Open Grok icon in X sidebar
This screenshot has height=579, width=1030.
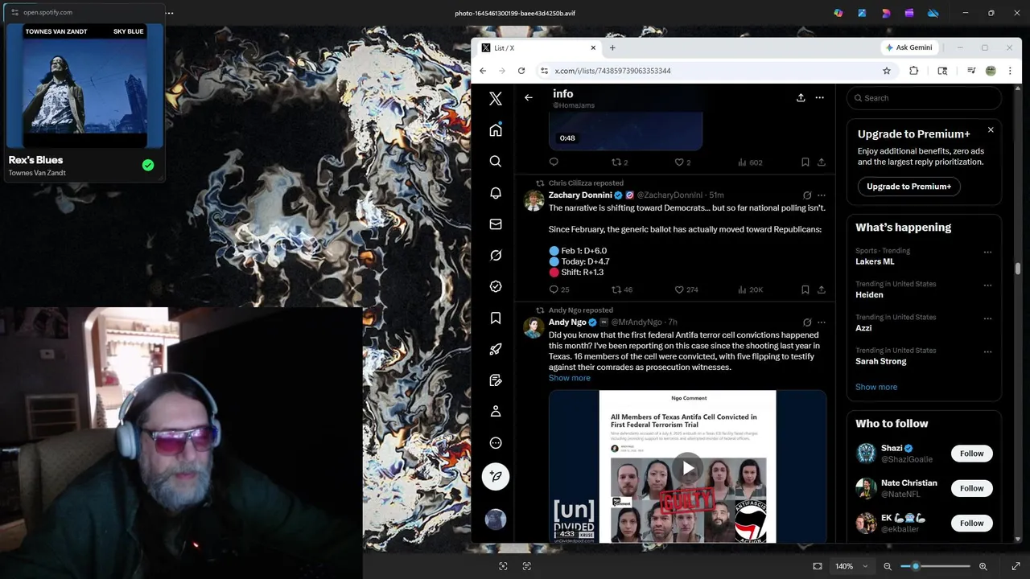click(496, 255)
